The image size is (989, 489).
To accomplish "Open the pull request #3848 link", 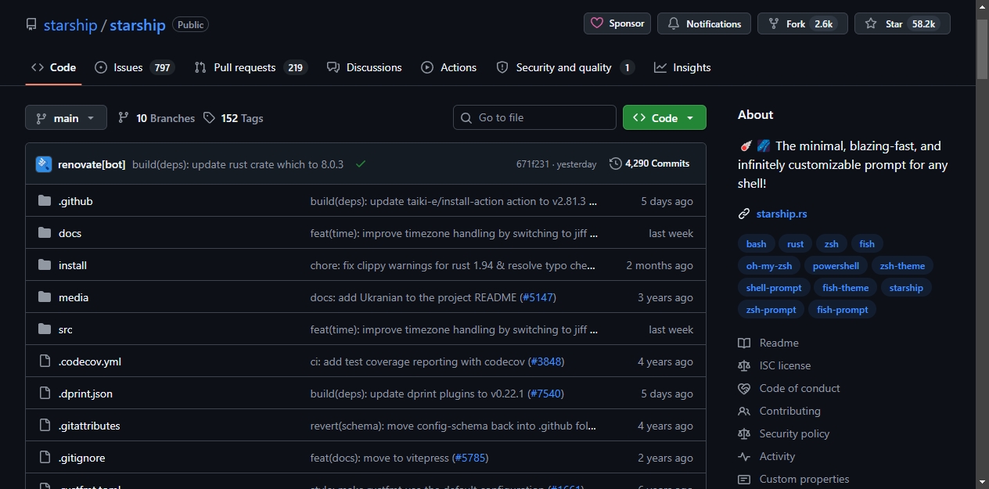I will click(x=546, y=361).
